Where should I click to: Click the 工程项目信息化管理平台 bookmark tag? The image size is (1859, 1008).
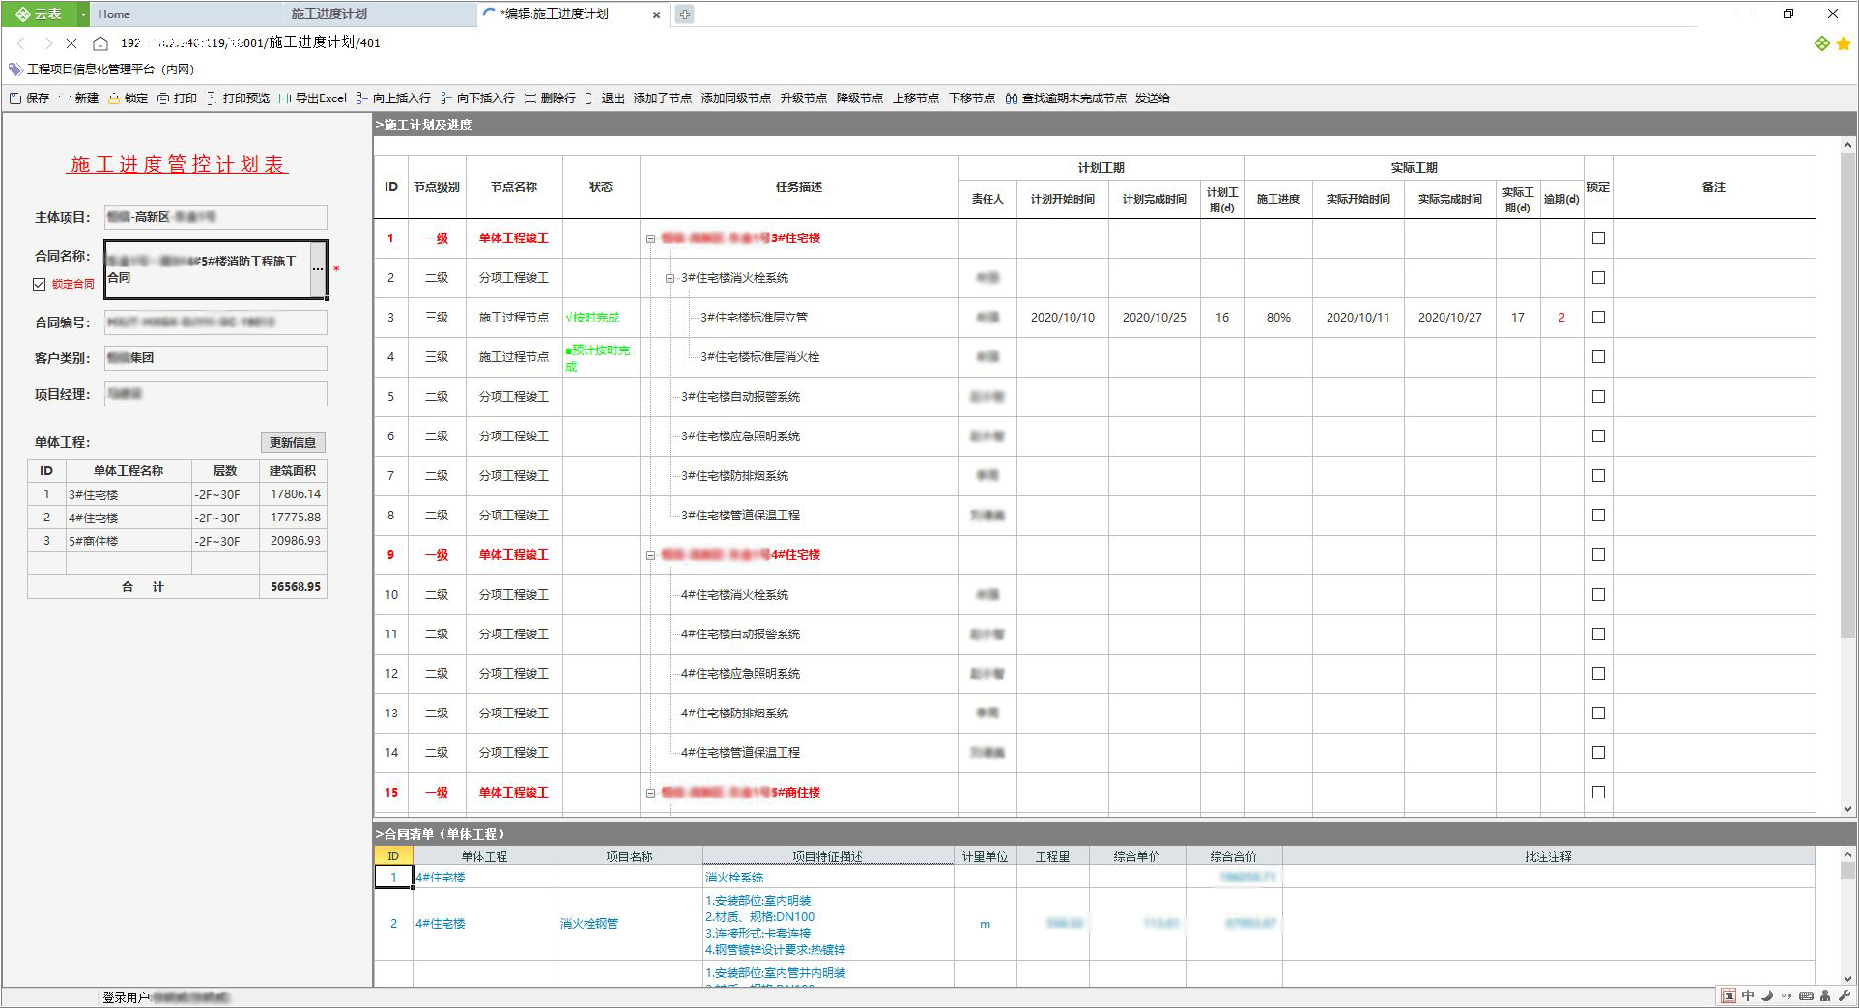tap(101, 70)
